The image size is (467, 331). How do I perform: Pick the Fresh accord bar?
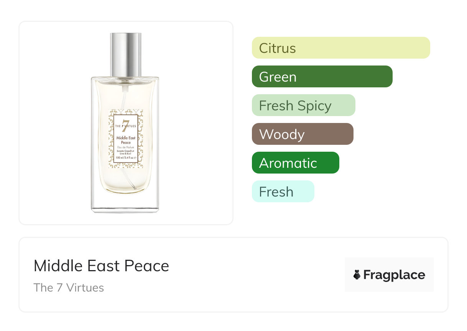[x=283, y=192]
